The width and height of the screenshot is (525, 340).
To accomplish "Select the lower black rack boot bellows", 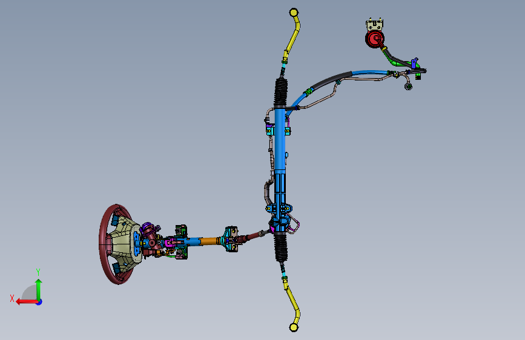I will [x=281, y=247].
